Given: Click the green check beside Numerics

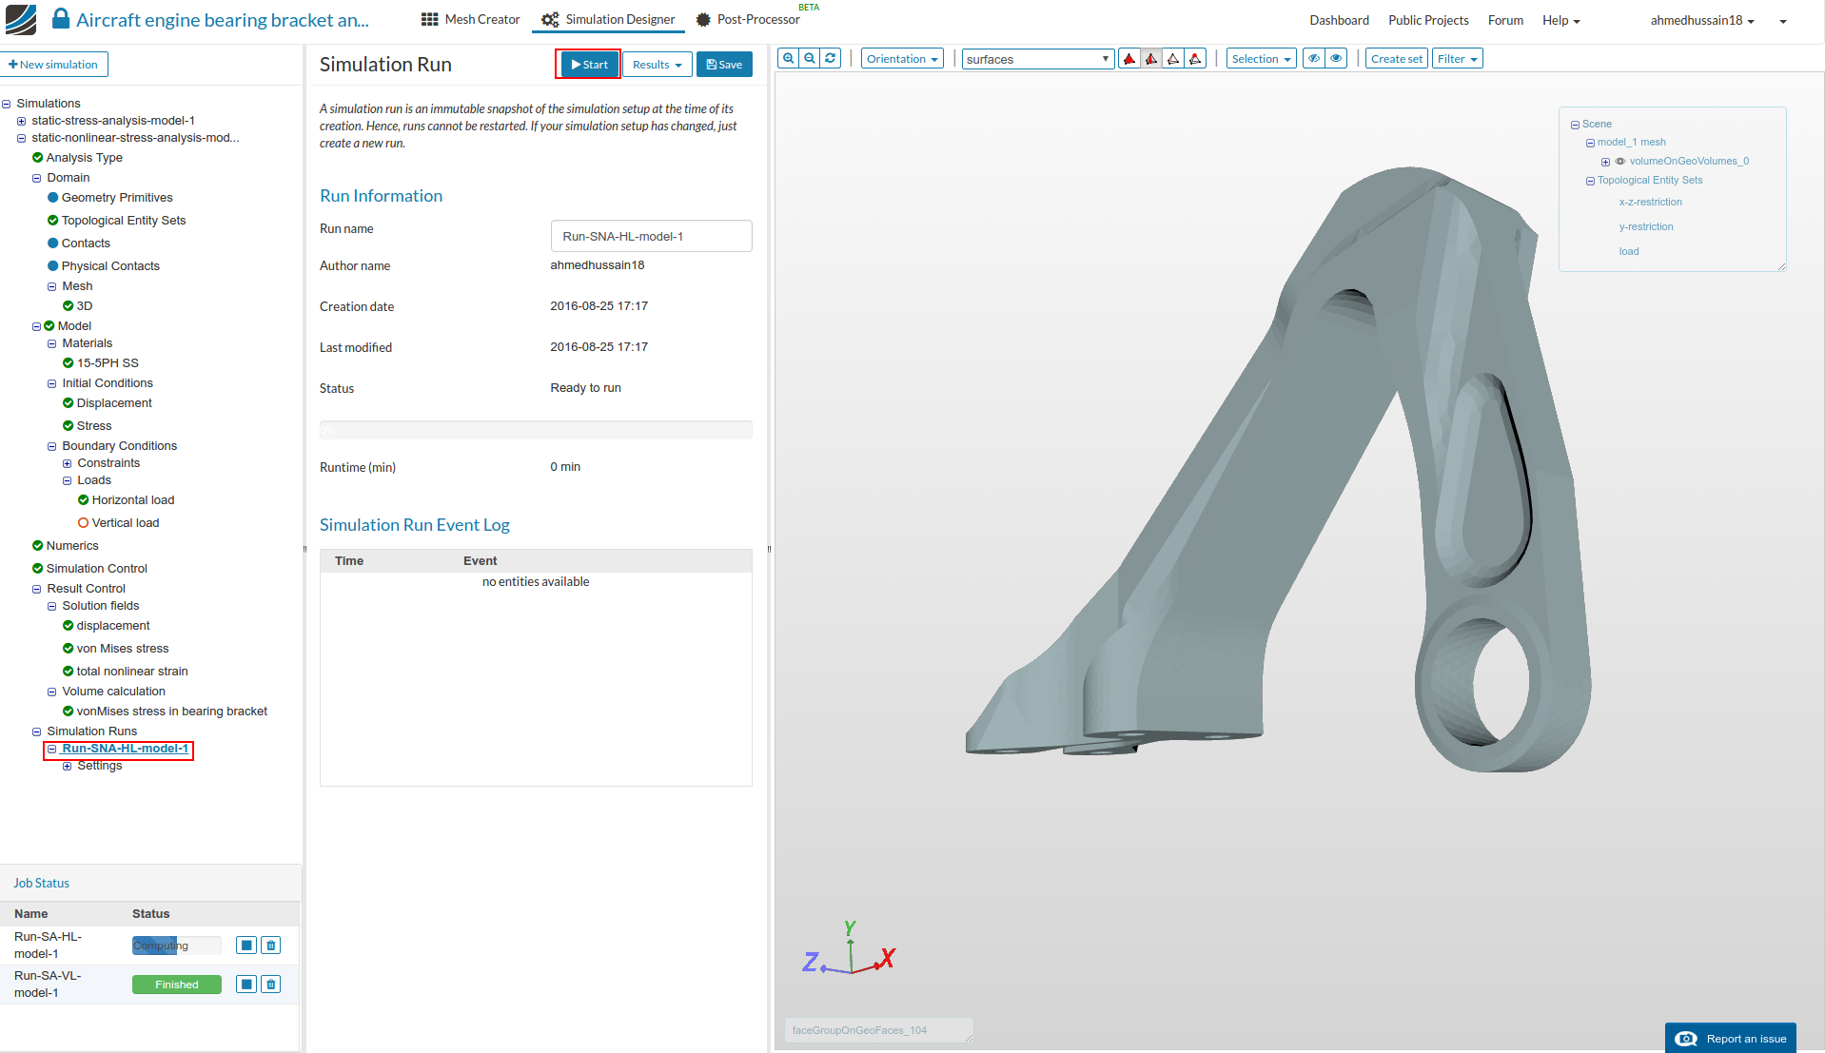Looking at the screenshot, I should (x=37, y=546).
